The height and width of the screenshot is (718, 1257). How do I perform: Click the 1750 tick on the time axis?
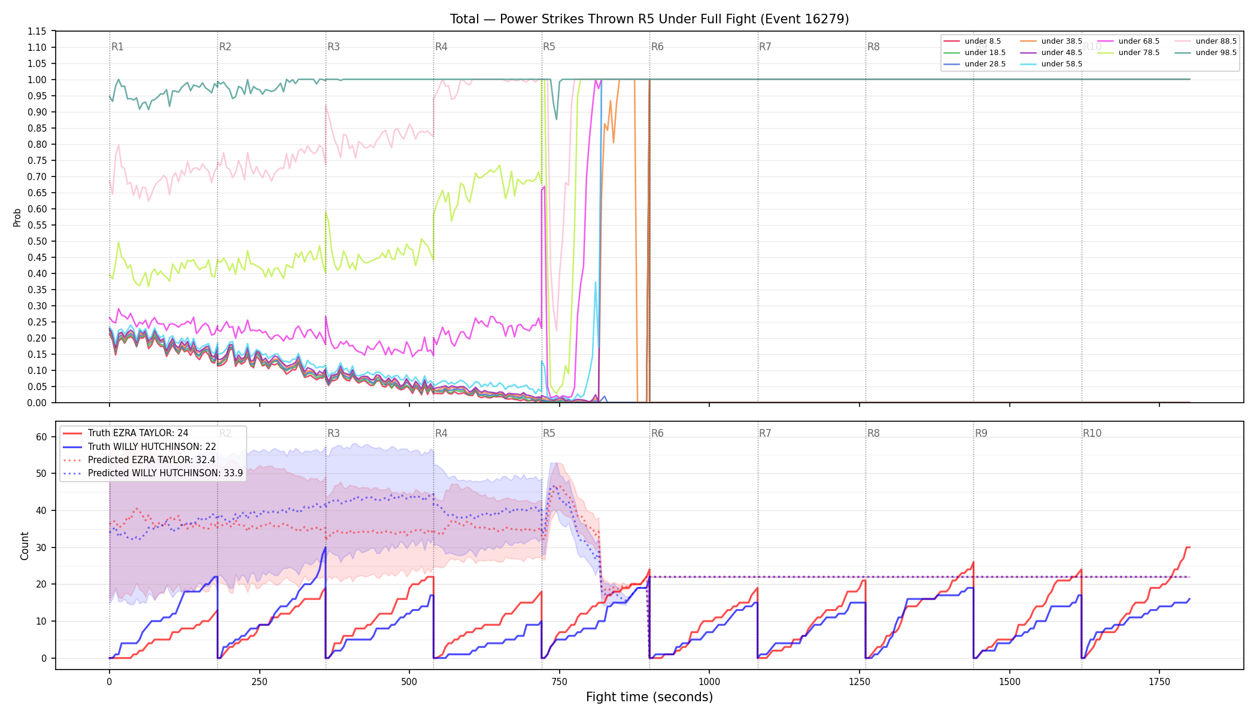[x=1159, y=682]
